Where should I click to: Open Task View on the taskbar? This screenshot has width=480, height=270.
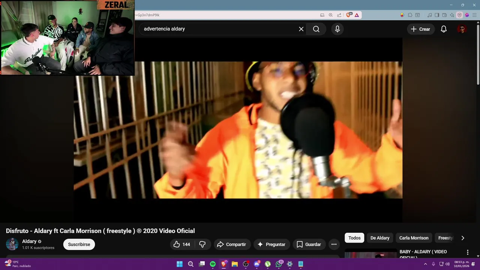click(202, 264)
